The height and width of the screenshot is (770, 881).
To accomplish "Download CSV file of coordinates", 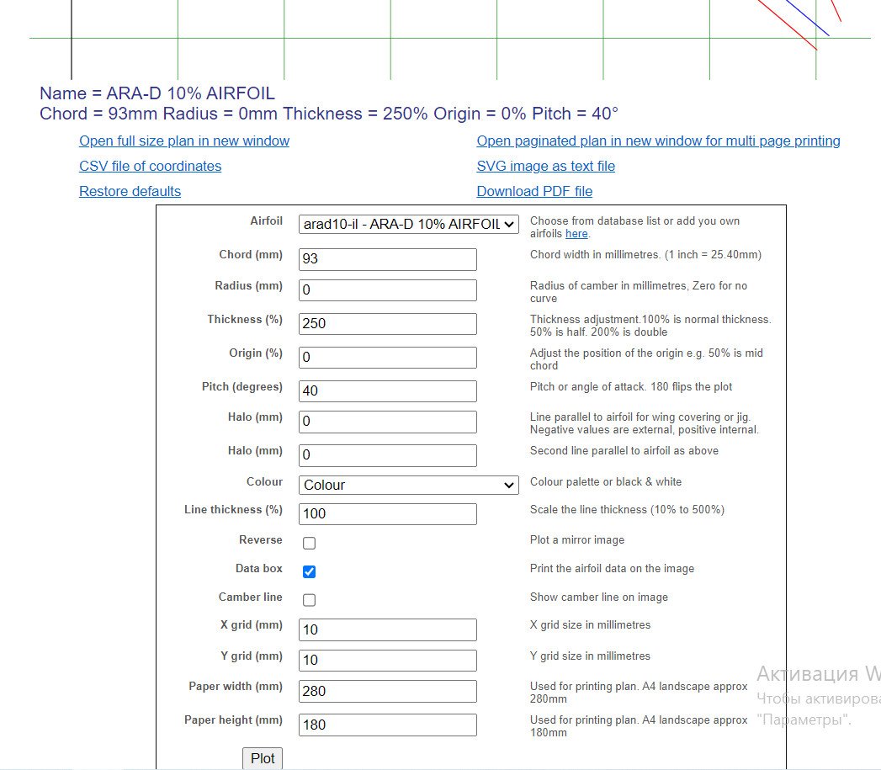I will [x=150, y=167].
